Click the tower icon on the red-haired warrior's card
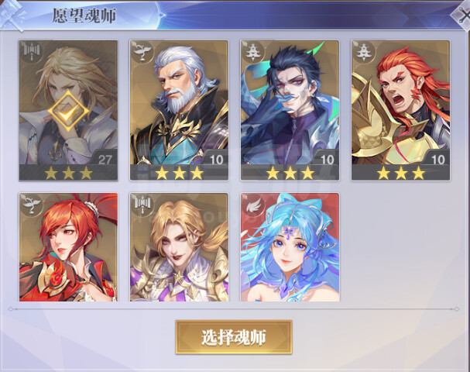This screenshot has height=372, width=470. coord(363,53)
